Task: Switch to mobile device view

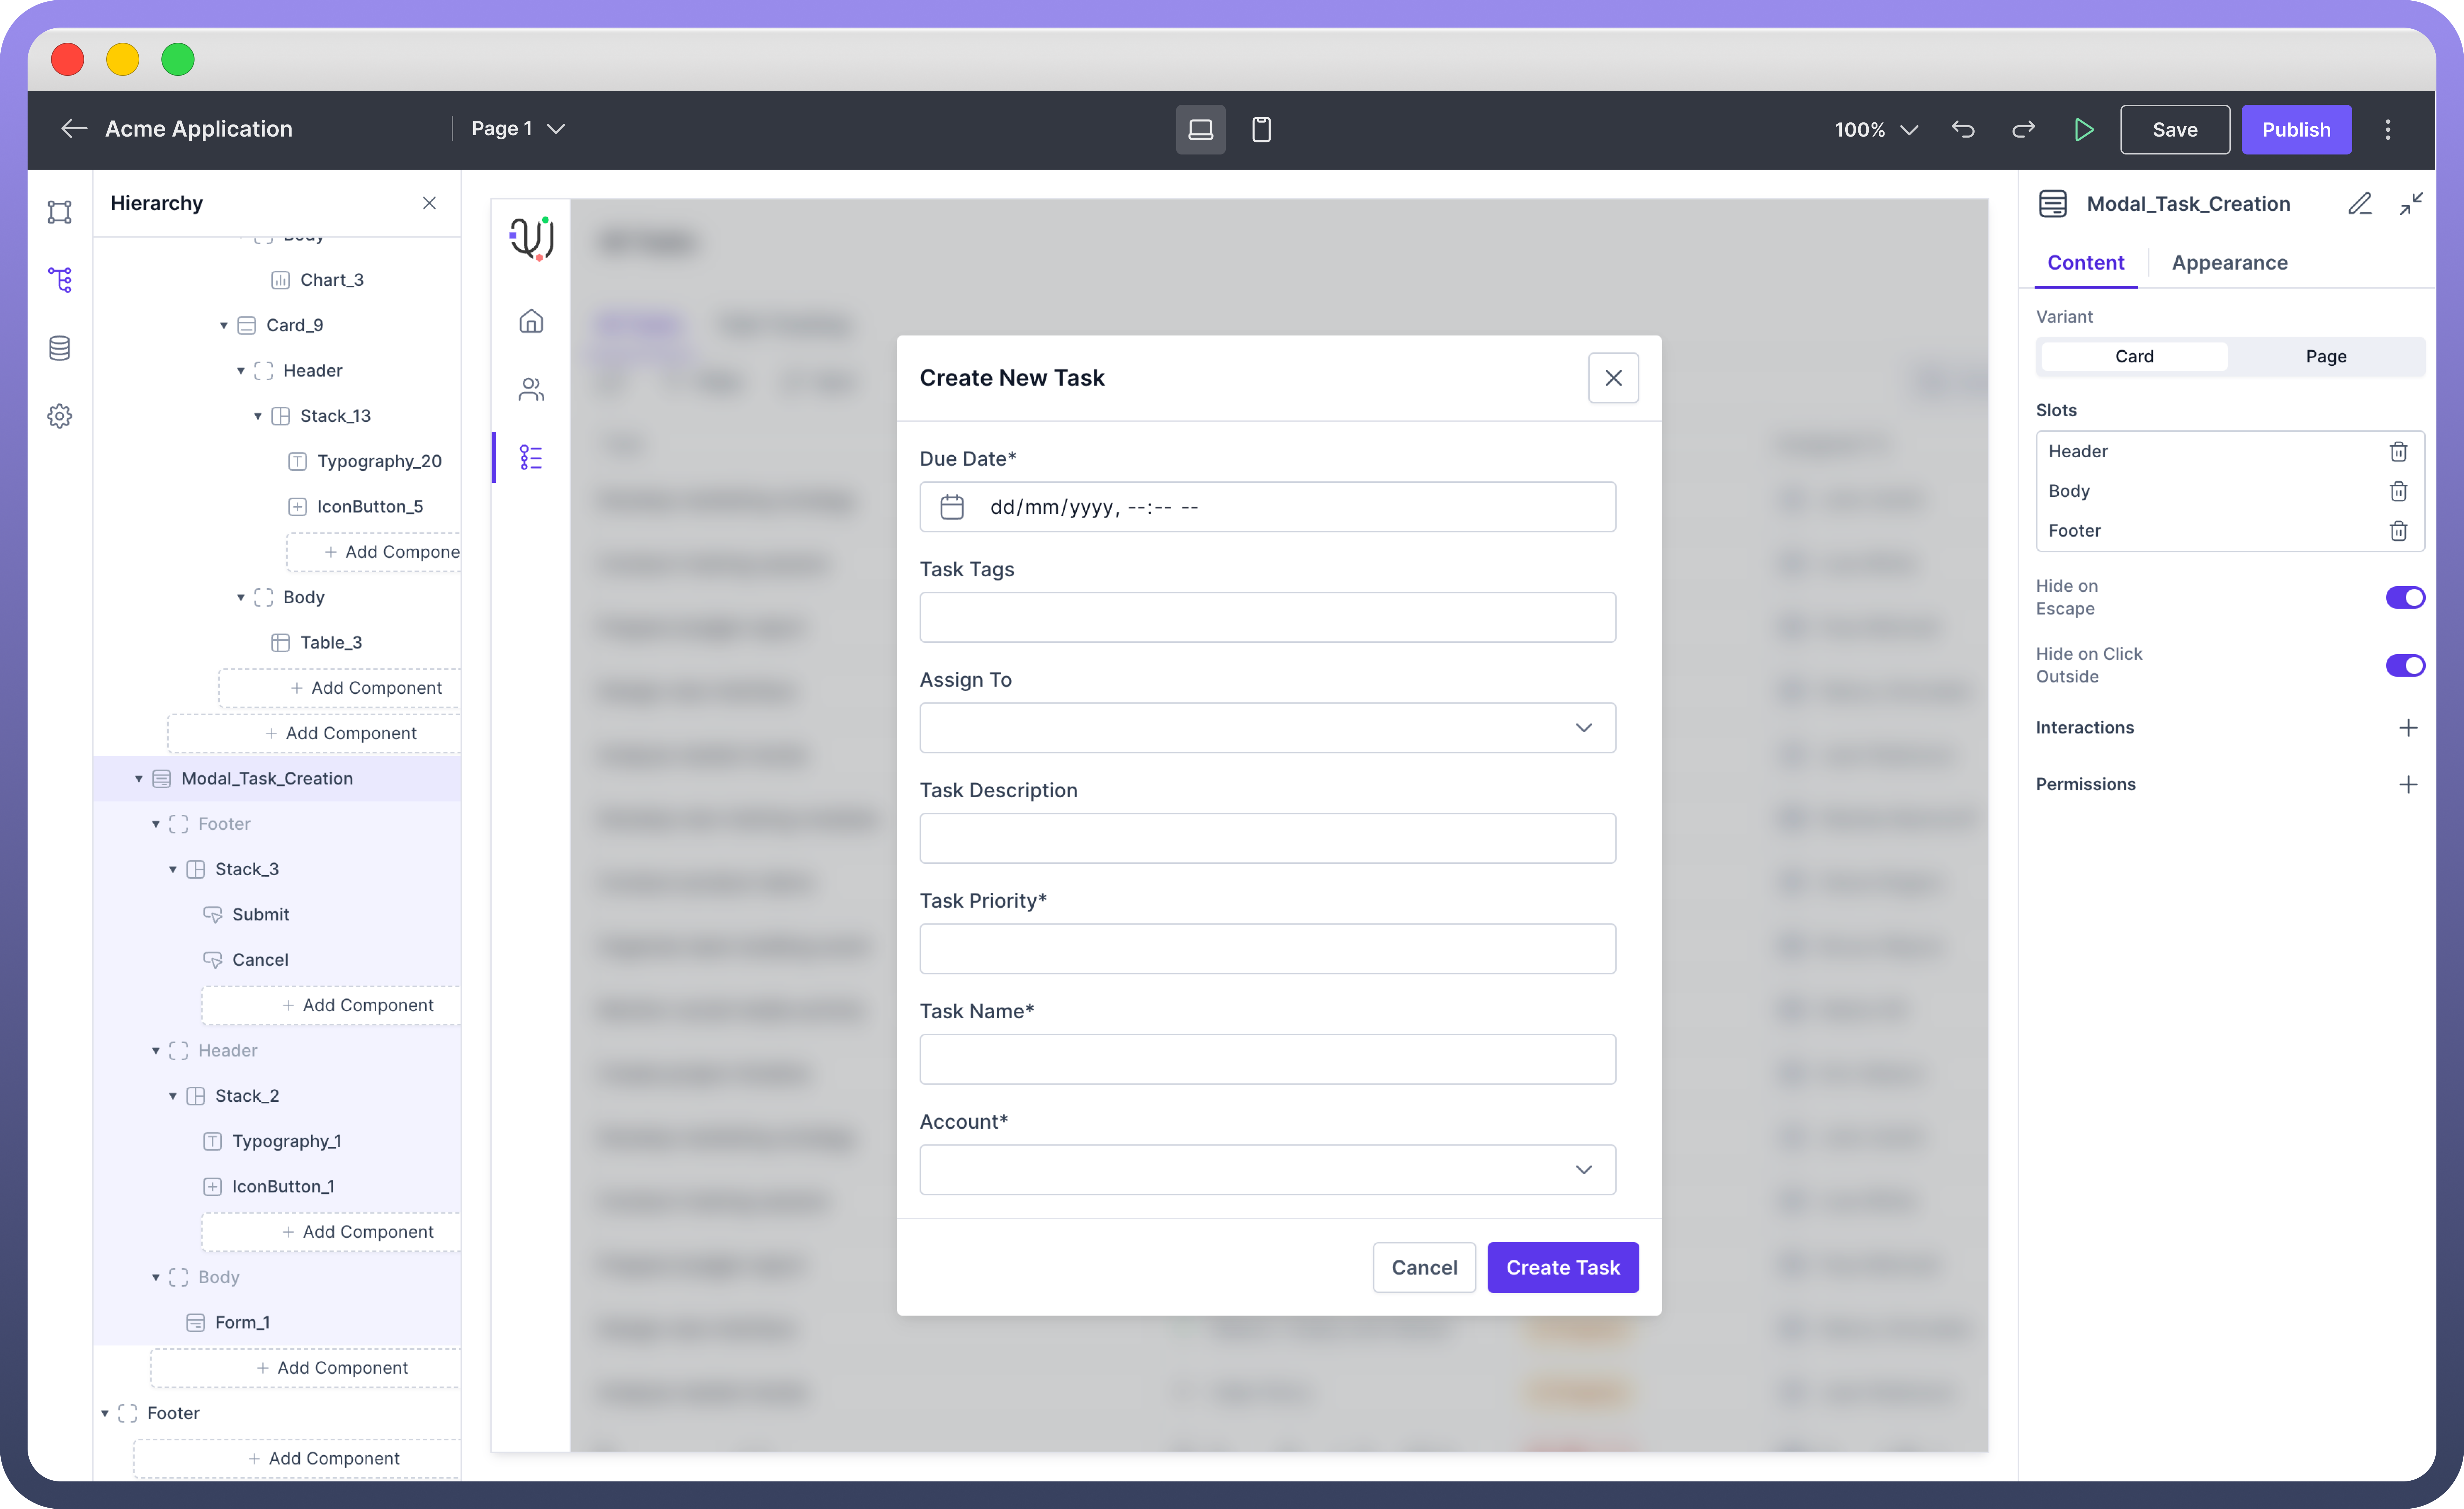Action: tap(1261, 129)
